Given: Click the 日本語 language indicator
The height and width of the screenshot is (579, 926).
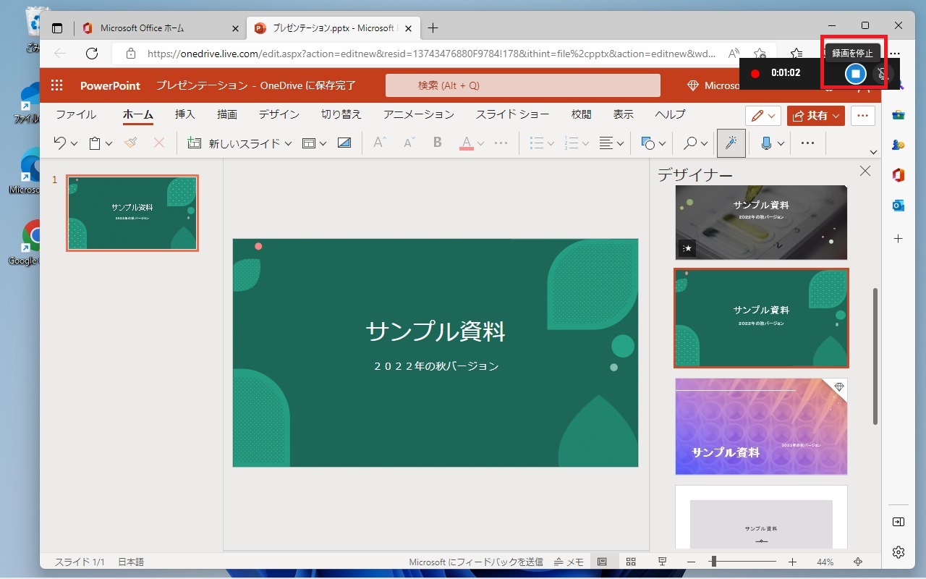Looking at the screenshot, I should coord(131,562).
